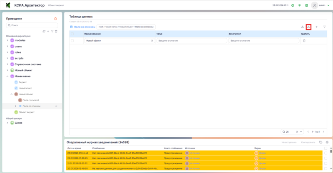Open the explorer filter funnel icon
The width and height of the screenshot is (333, 173).
52,31
